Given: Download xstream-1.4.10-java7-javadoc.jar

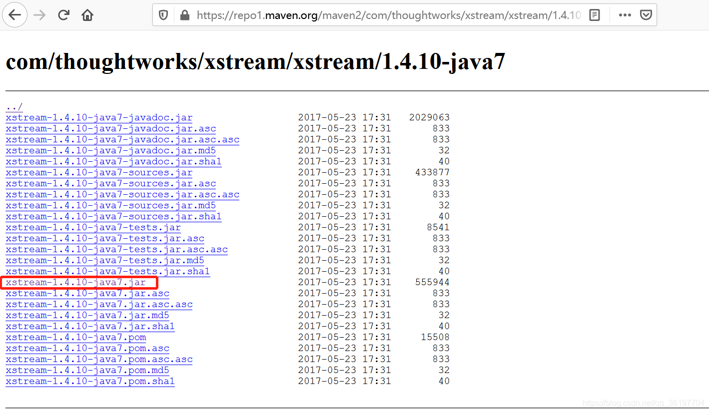Looking at the screenshot, I should coord(99,117).
